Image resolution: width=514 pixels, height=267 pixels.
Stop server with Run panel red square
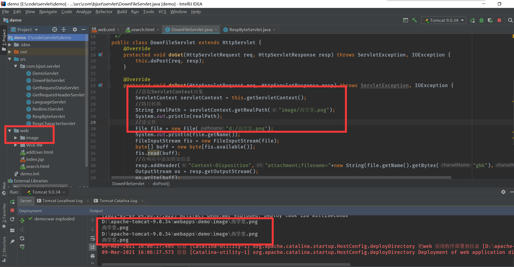12,210
